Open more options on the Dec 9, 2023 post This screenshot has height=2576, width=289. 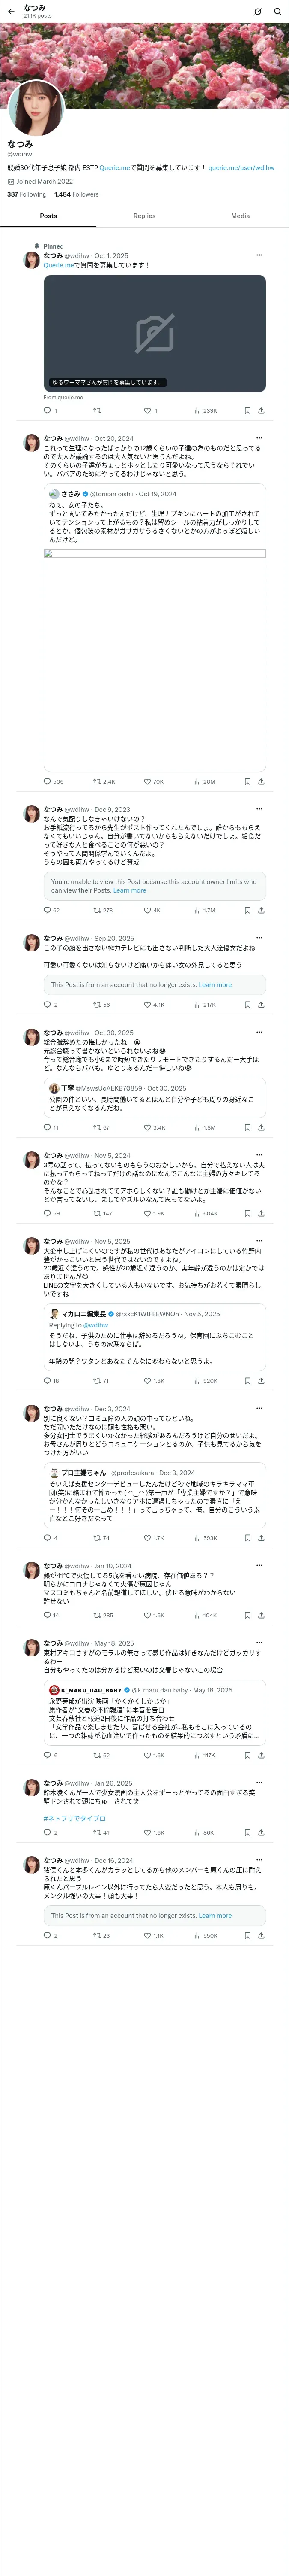click(x=259, y=809)
